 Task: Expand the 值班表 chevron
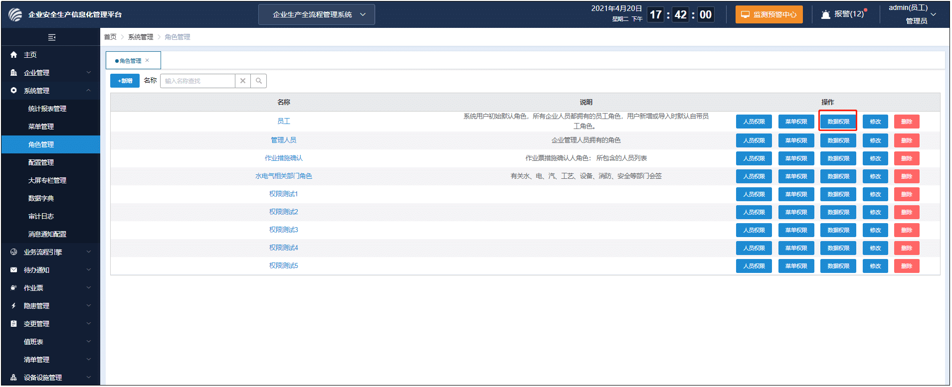[x=89, y=342]
